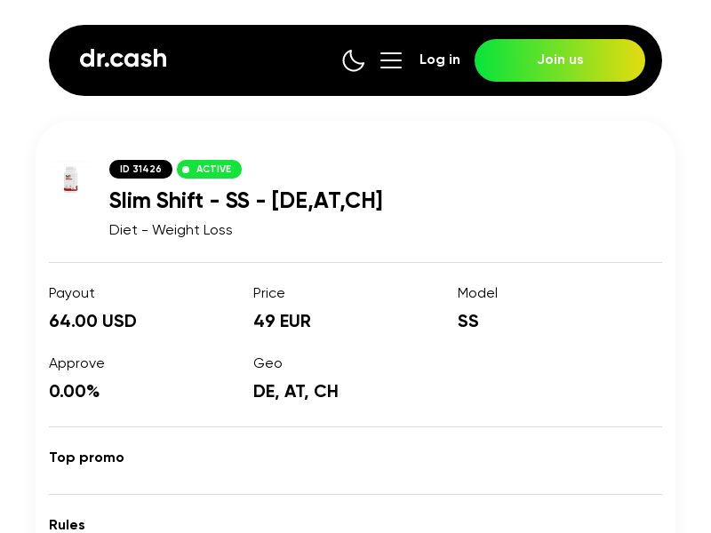Click the SS model label
This screenshot has height=533, width=711.
(x=467, y=321)
